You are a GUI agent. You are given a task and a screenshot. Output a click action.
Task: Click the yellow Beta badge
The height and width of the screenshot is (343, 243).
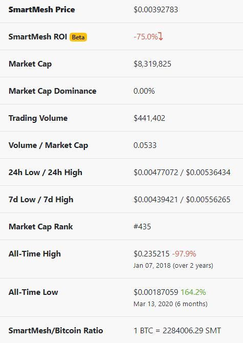(78, 37)
